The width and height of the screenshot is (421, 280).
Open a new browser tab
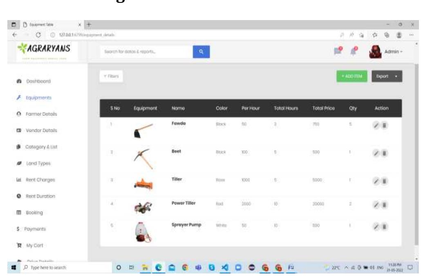click(x=89, y=25)
